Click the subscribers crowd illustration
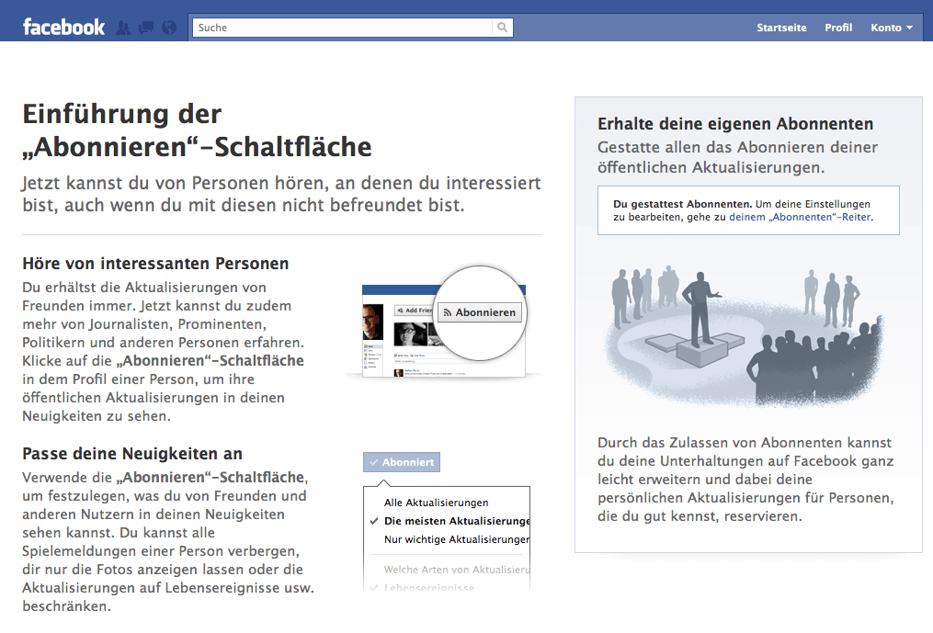The height and width of the screenshot is (633, 933). pos(743,336)
